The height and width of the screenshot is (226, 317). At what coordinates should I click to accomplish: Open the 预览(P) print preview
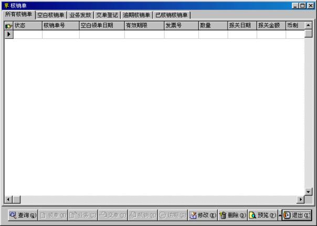pos(262,215)
